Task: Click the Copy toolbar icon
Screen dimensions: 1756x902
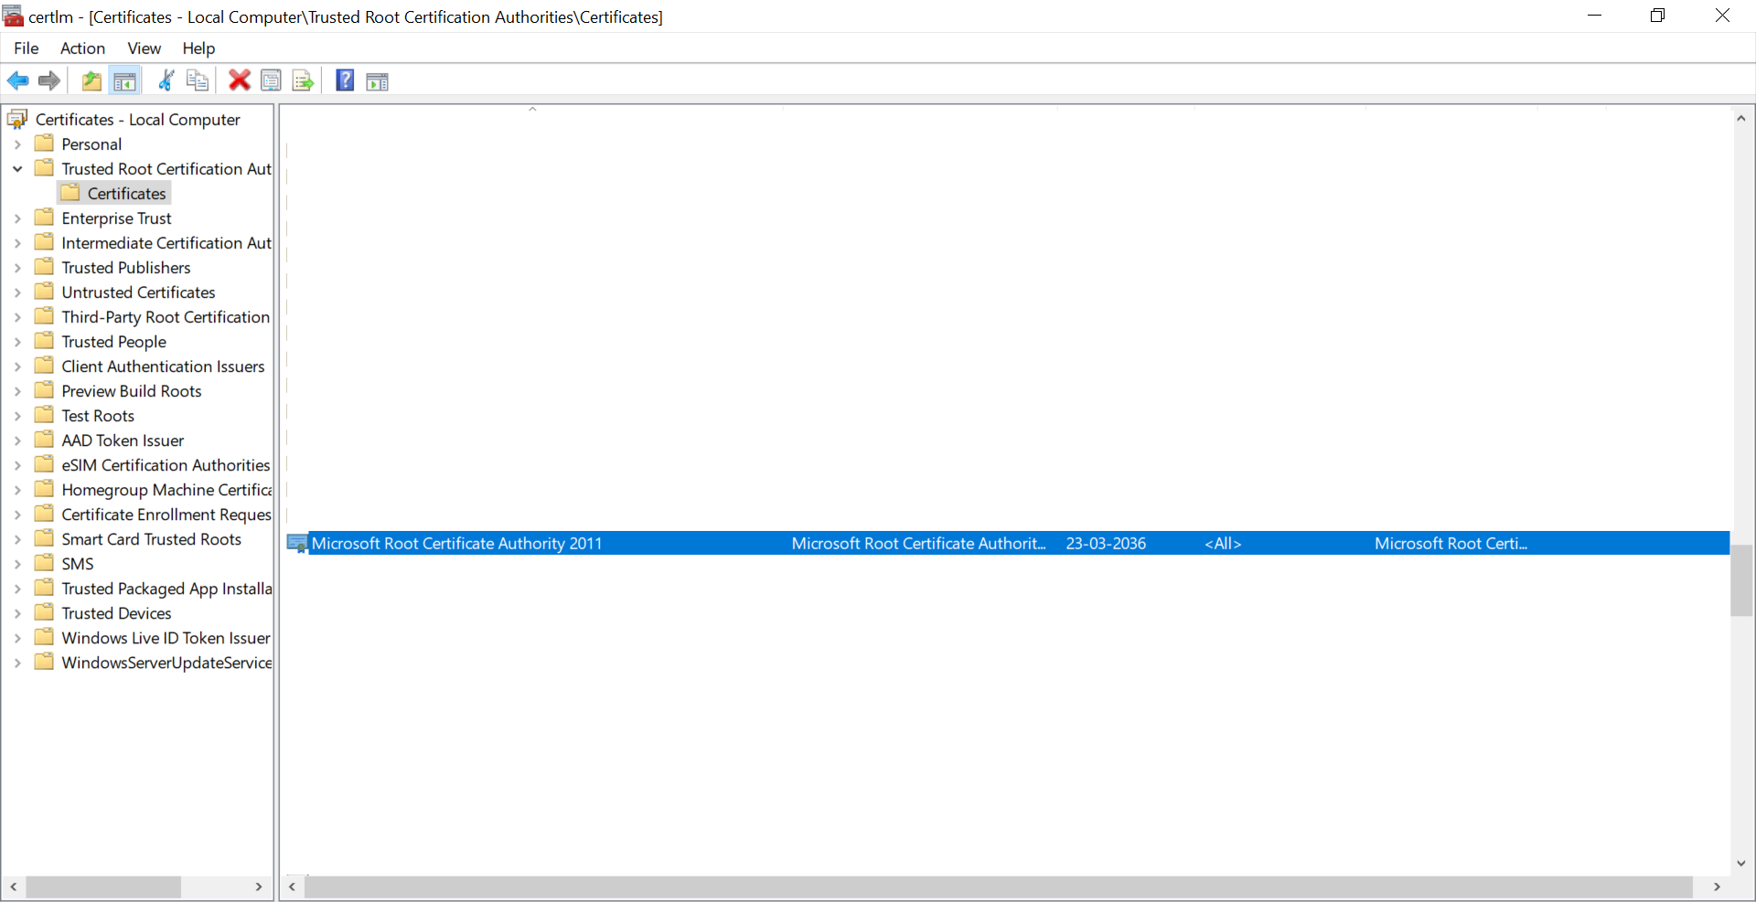Action: (x=197, y=81)
